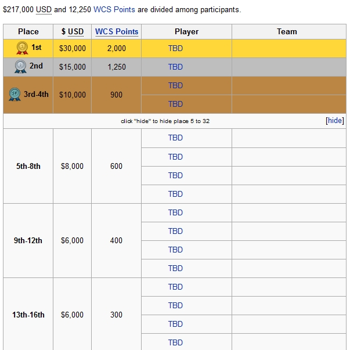Open first TBD link in 5th-8th group
Screen dimensions: 350x350
pyautogui.click(x=175, y=138)
